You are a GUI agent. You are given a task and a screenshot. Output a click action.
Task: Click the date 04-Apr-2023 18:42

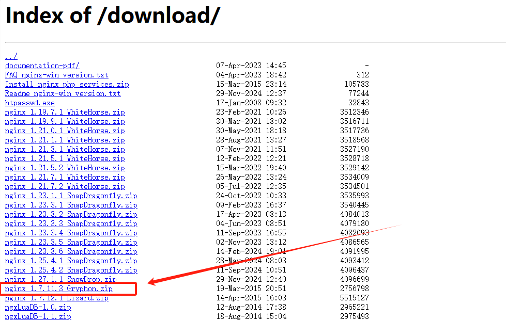(x=251, y=75)
